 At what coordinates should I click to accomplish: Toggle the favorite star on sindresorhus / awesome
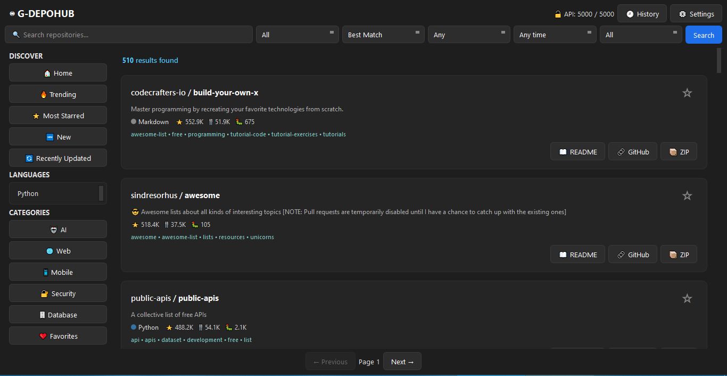687,196
